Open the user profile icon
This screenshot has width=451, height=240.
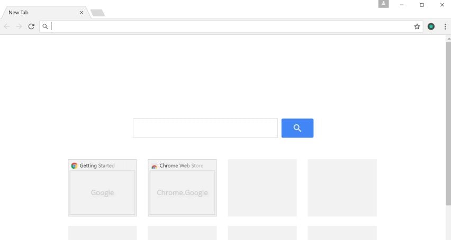383,4
